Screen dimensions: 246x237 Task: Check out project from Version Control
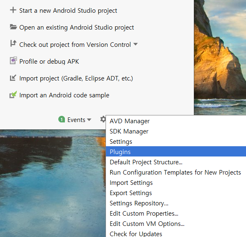[x=75, y=45]
